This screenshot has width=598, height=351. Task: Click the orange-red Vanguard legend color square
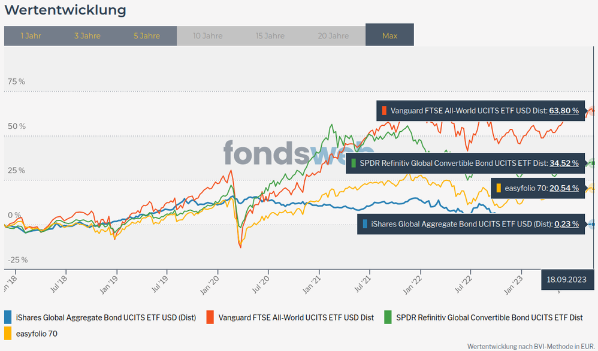point(210,317)
